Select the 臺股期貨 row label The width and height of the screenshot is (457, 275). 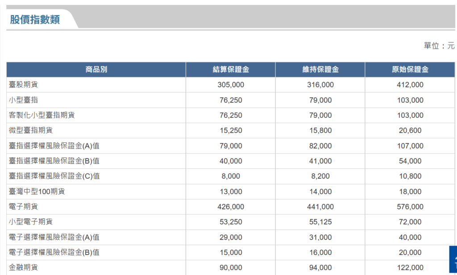tap(24, 85)
